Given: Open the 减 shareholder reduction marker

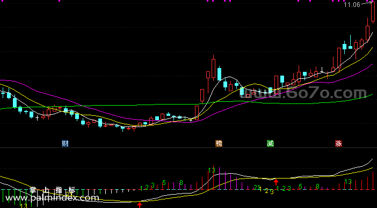Looking at the screenshot, I should pyautogui.click(x=270, y=144).
